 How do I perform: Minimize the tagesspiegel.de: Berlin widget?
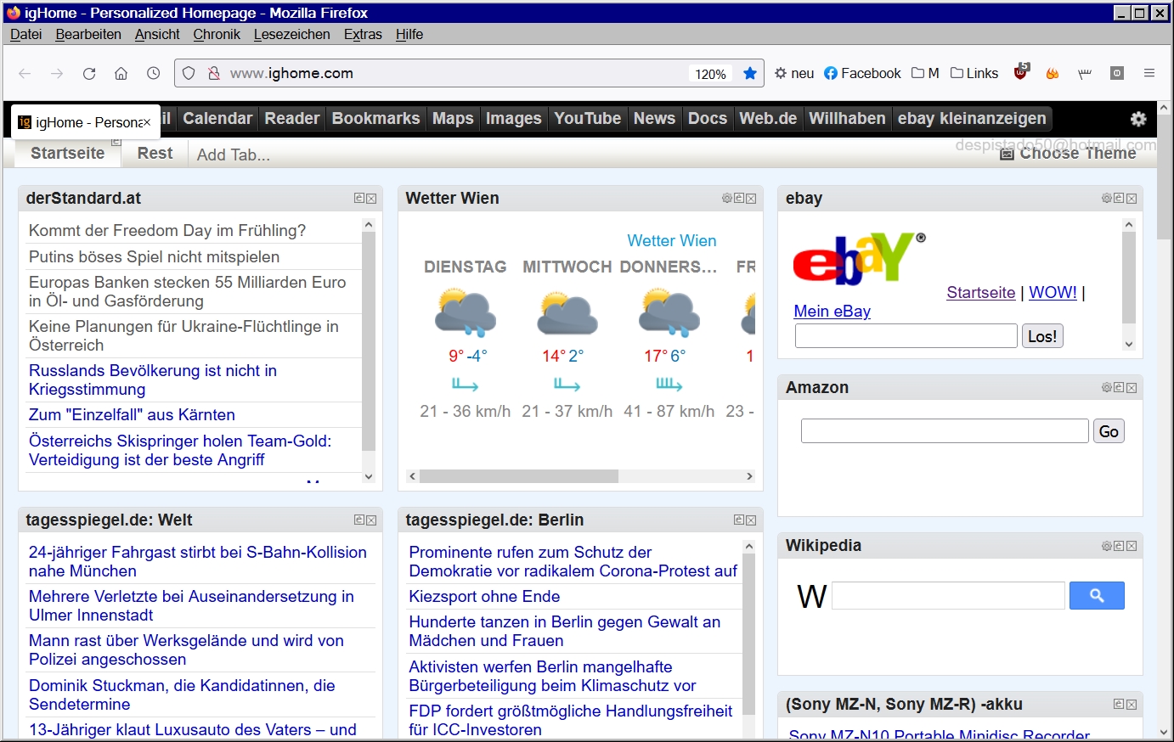coord(739,520)
